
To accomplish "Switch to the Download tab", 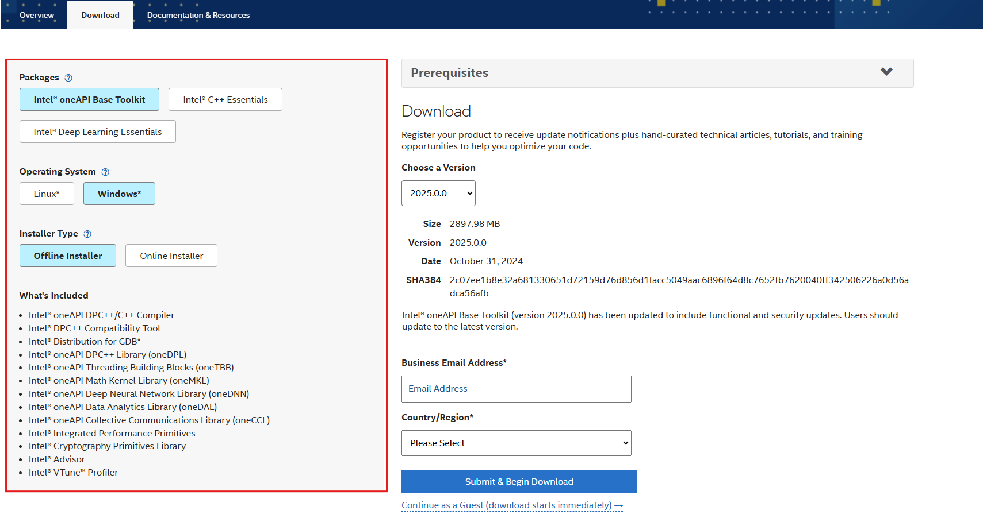I will pos(101,15).
